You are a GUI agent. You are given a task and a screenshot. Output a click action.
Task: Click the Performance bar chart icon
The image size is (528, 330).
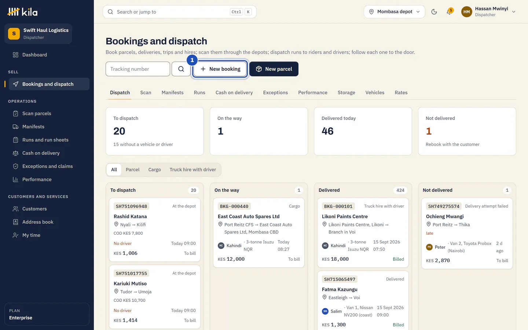coord(15,180)
